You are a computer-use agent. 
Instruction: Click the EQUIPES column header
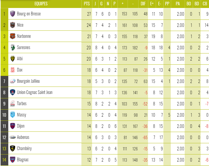(x=41, y=4)
